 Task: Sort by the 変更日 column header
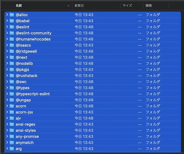tap(79, 5)
